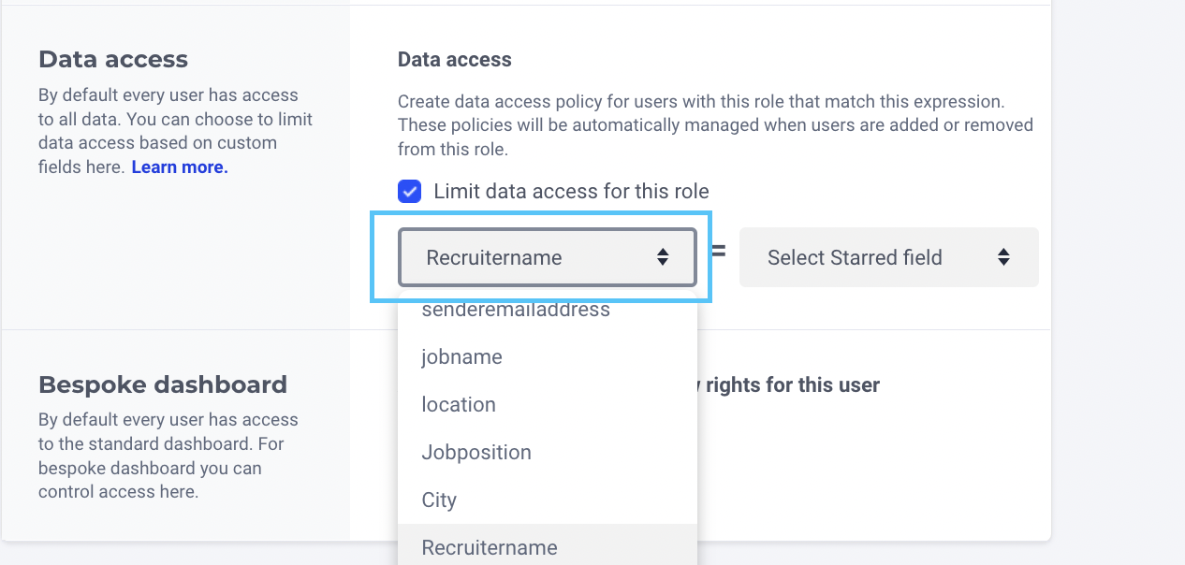This screenshot has height=565, width=1185.
Task: Pick location from the field list
Action: (459, 405)
